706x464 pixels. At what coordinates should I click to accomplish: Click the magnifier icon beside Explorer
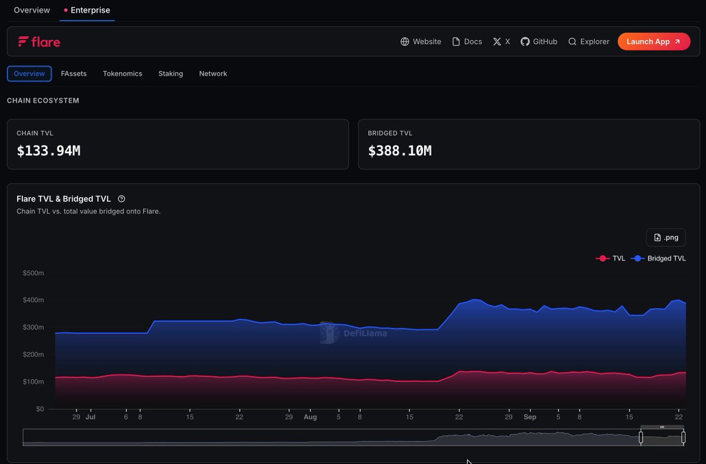pos(572,42)
